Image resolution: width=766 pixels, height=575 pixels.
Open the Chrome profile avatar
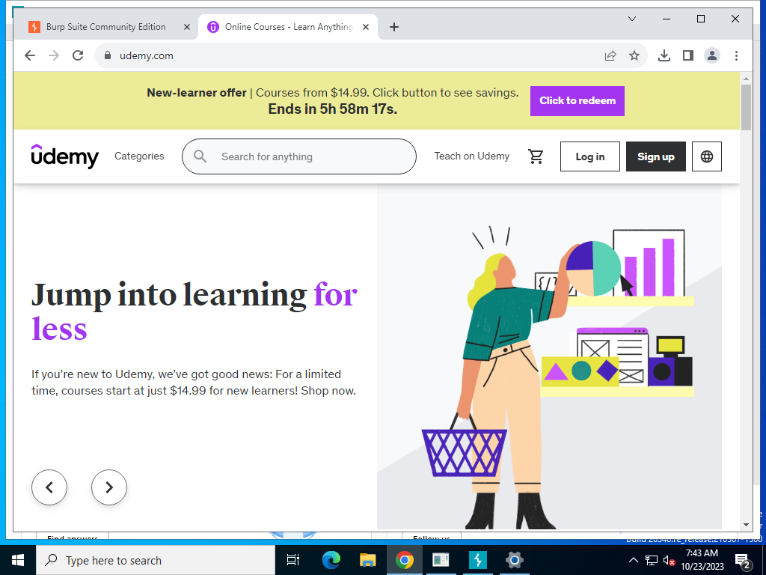point(712,55)
